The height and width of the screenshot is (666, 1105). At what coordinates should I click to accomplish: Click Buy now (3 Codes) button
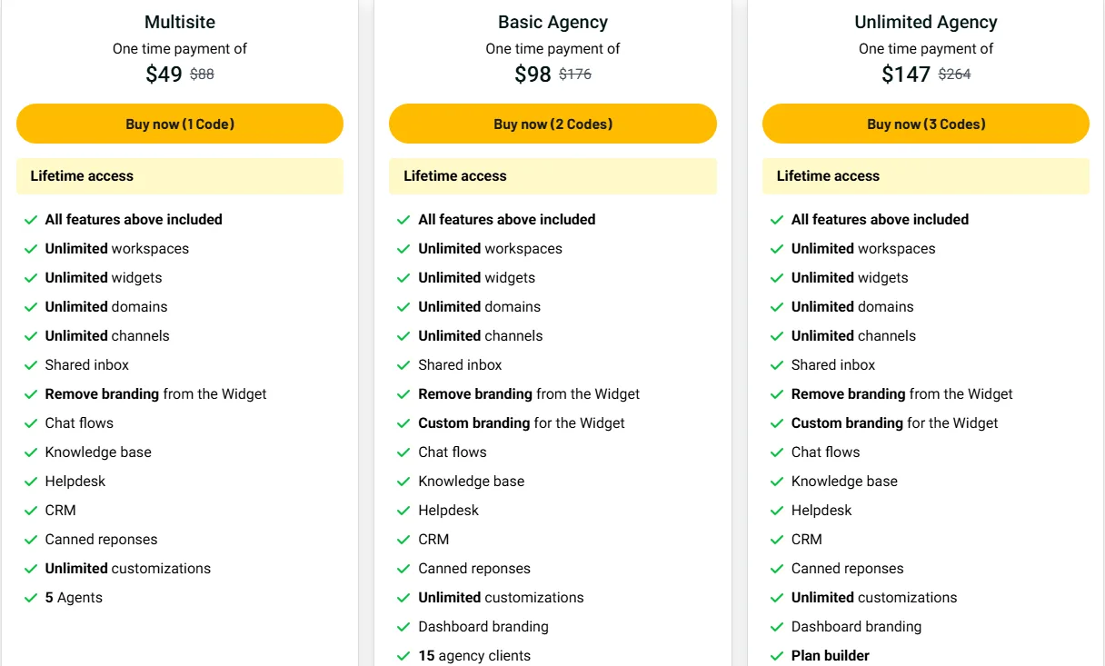[x=926, y=124]
